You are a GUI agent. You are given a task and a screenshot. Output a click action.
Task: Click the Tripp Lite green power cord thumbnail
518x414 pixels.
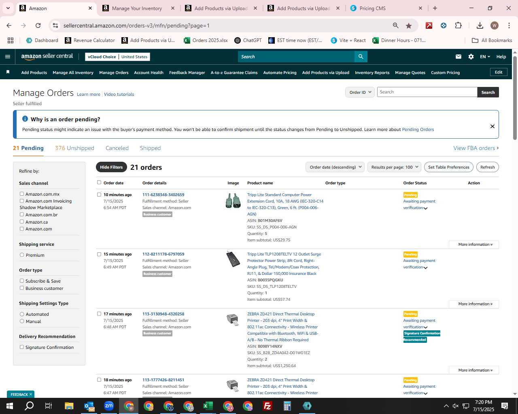pos(233,201)
